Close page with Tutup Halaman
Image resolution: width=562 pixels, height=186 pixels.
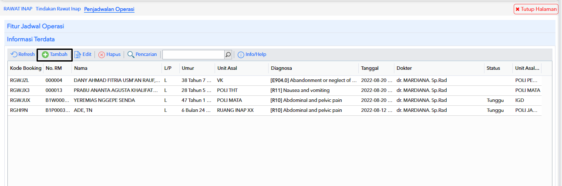[x=536, y=9]
